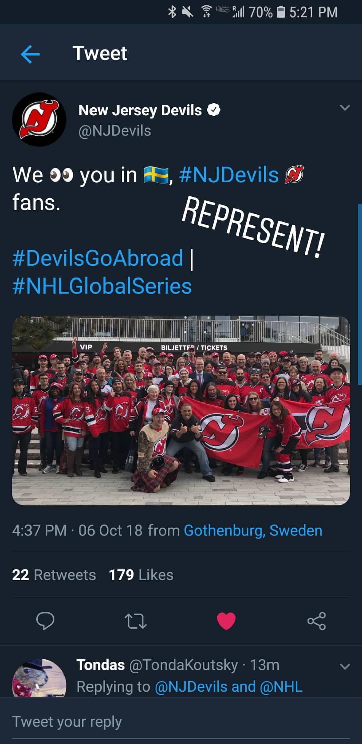
Task: Open the #NHLGlobalSeries hashtag
Action: pyautogui.click(x=102, y=286)
